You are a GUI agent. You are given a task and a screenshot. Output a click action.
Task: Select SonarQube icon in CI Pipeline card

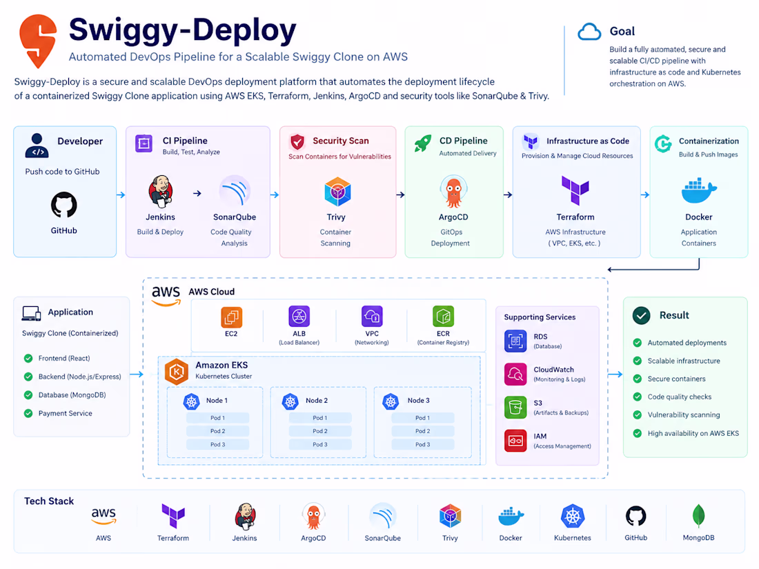coord(235,192)
